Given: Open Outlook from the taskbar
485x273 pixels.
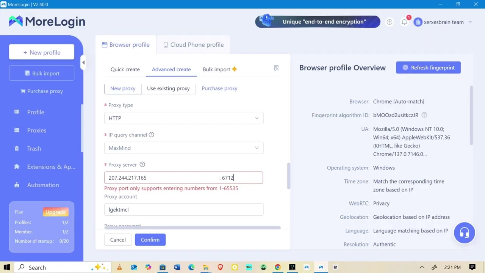Looking at the screenshot, I should coord(134,267).
